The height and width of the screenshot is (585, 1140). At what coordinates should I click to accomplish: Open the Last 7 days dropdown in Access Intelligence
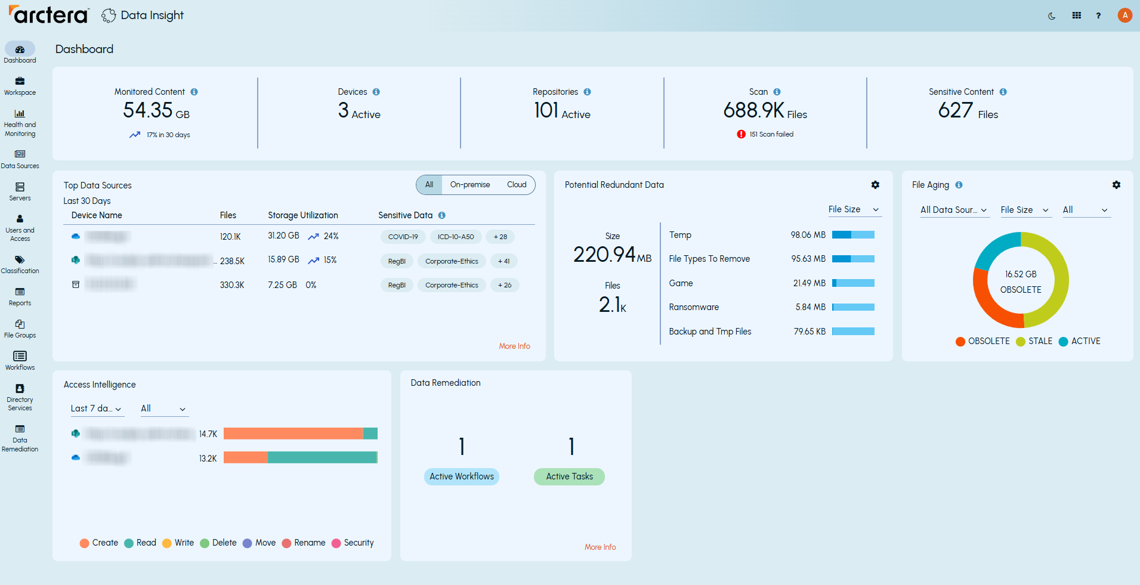tap(97, 408)
